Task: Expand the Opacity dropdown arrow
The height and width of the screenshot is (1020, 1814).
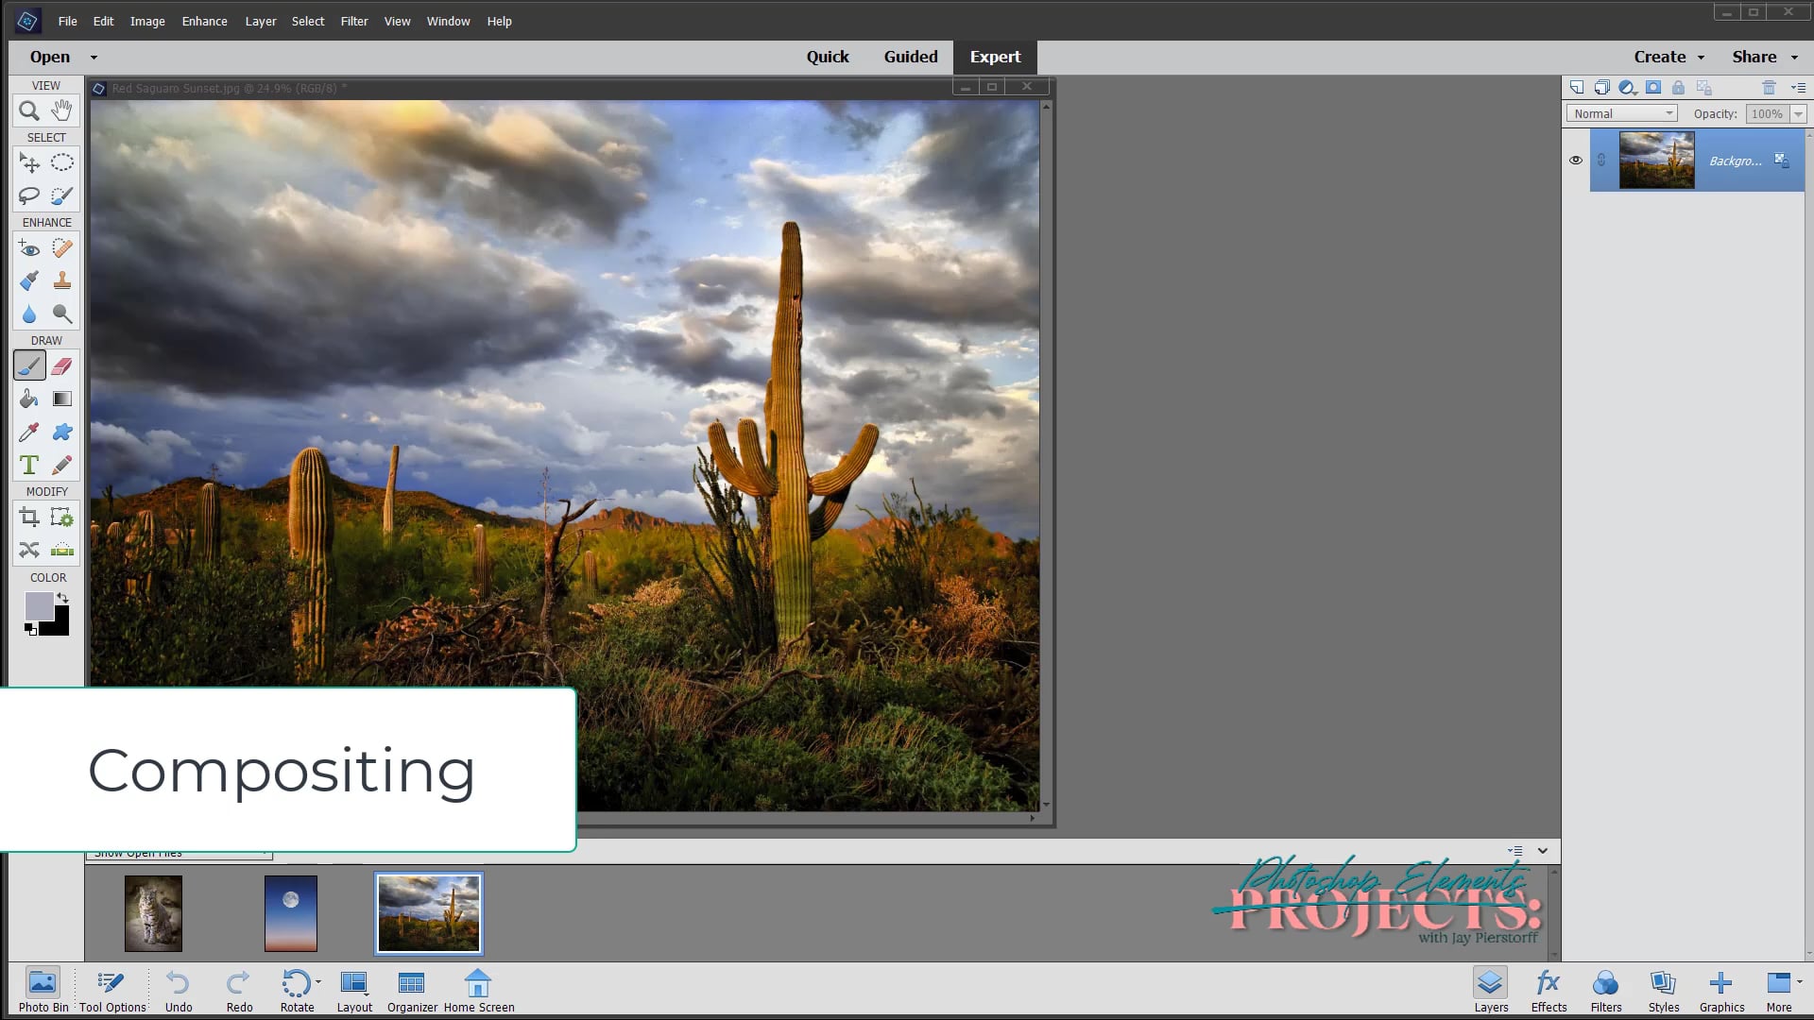Action: 1798,113
